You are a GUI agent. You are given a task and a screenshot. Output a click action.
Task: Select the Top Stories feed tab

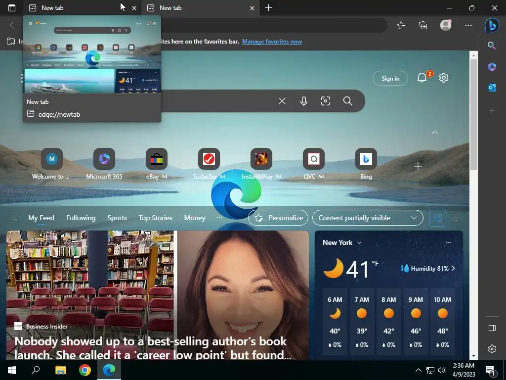tap(156, 218)
